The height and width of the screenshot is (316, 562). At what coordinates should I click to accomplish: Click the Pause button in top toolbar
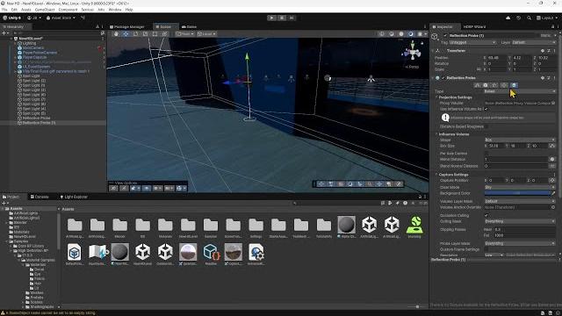tap(282, 18)
